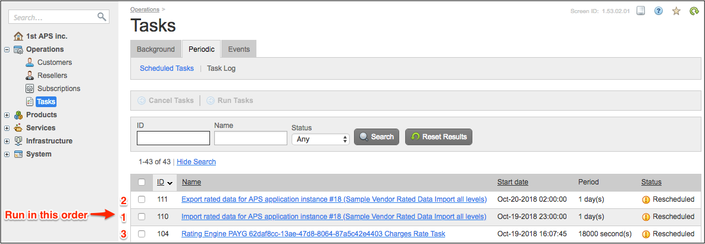The height and width of the screenshot is (244, 705).
Task: Tick the checkbox for task 110
Action: pyautogui.click(x=142, y=217)
